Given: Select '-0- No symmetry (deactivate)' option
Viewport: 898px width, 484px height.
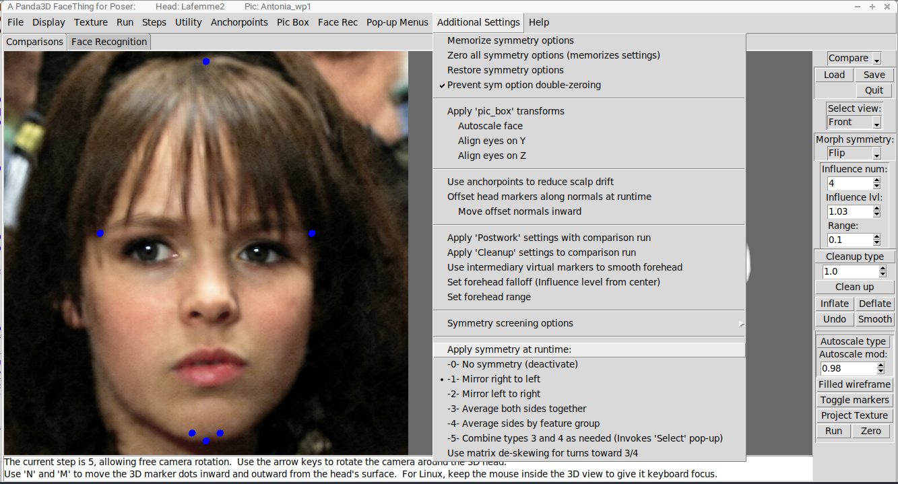Looking at the screenshot, I should click(x=589, y=364).
